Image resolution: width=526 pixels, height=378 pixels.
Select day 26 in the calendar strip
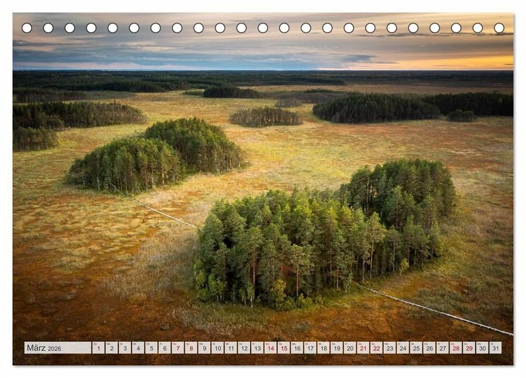[x=429, y=348]
